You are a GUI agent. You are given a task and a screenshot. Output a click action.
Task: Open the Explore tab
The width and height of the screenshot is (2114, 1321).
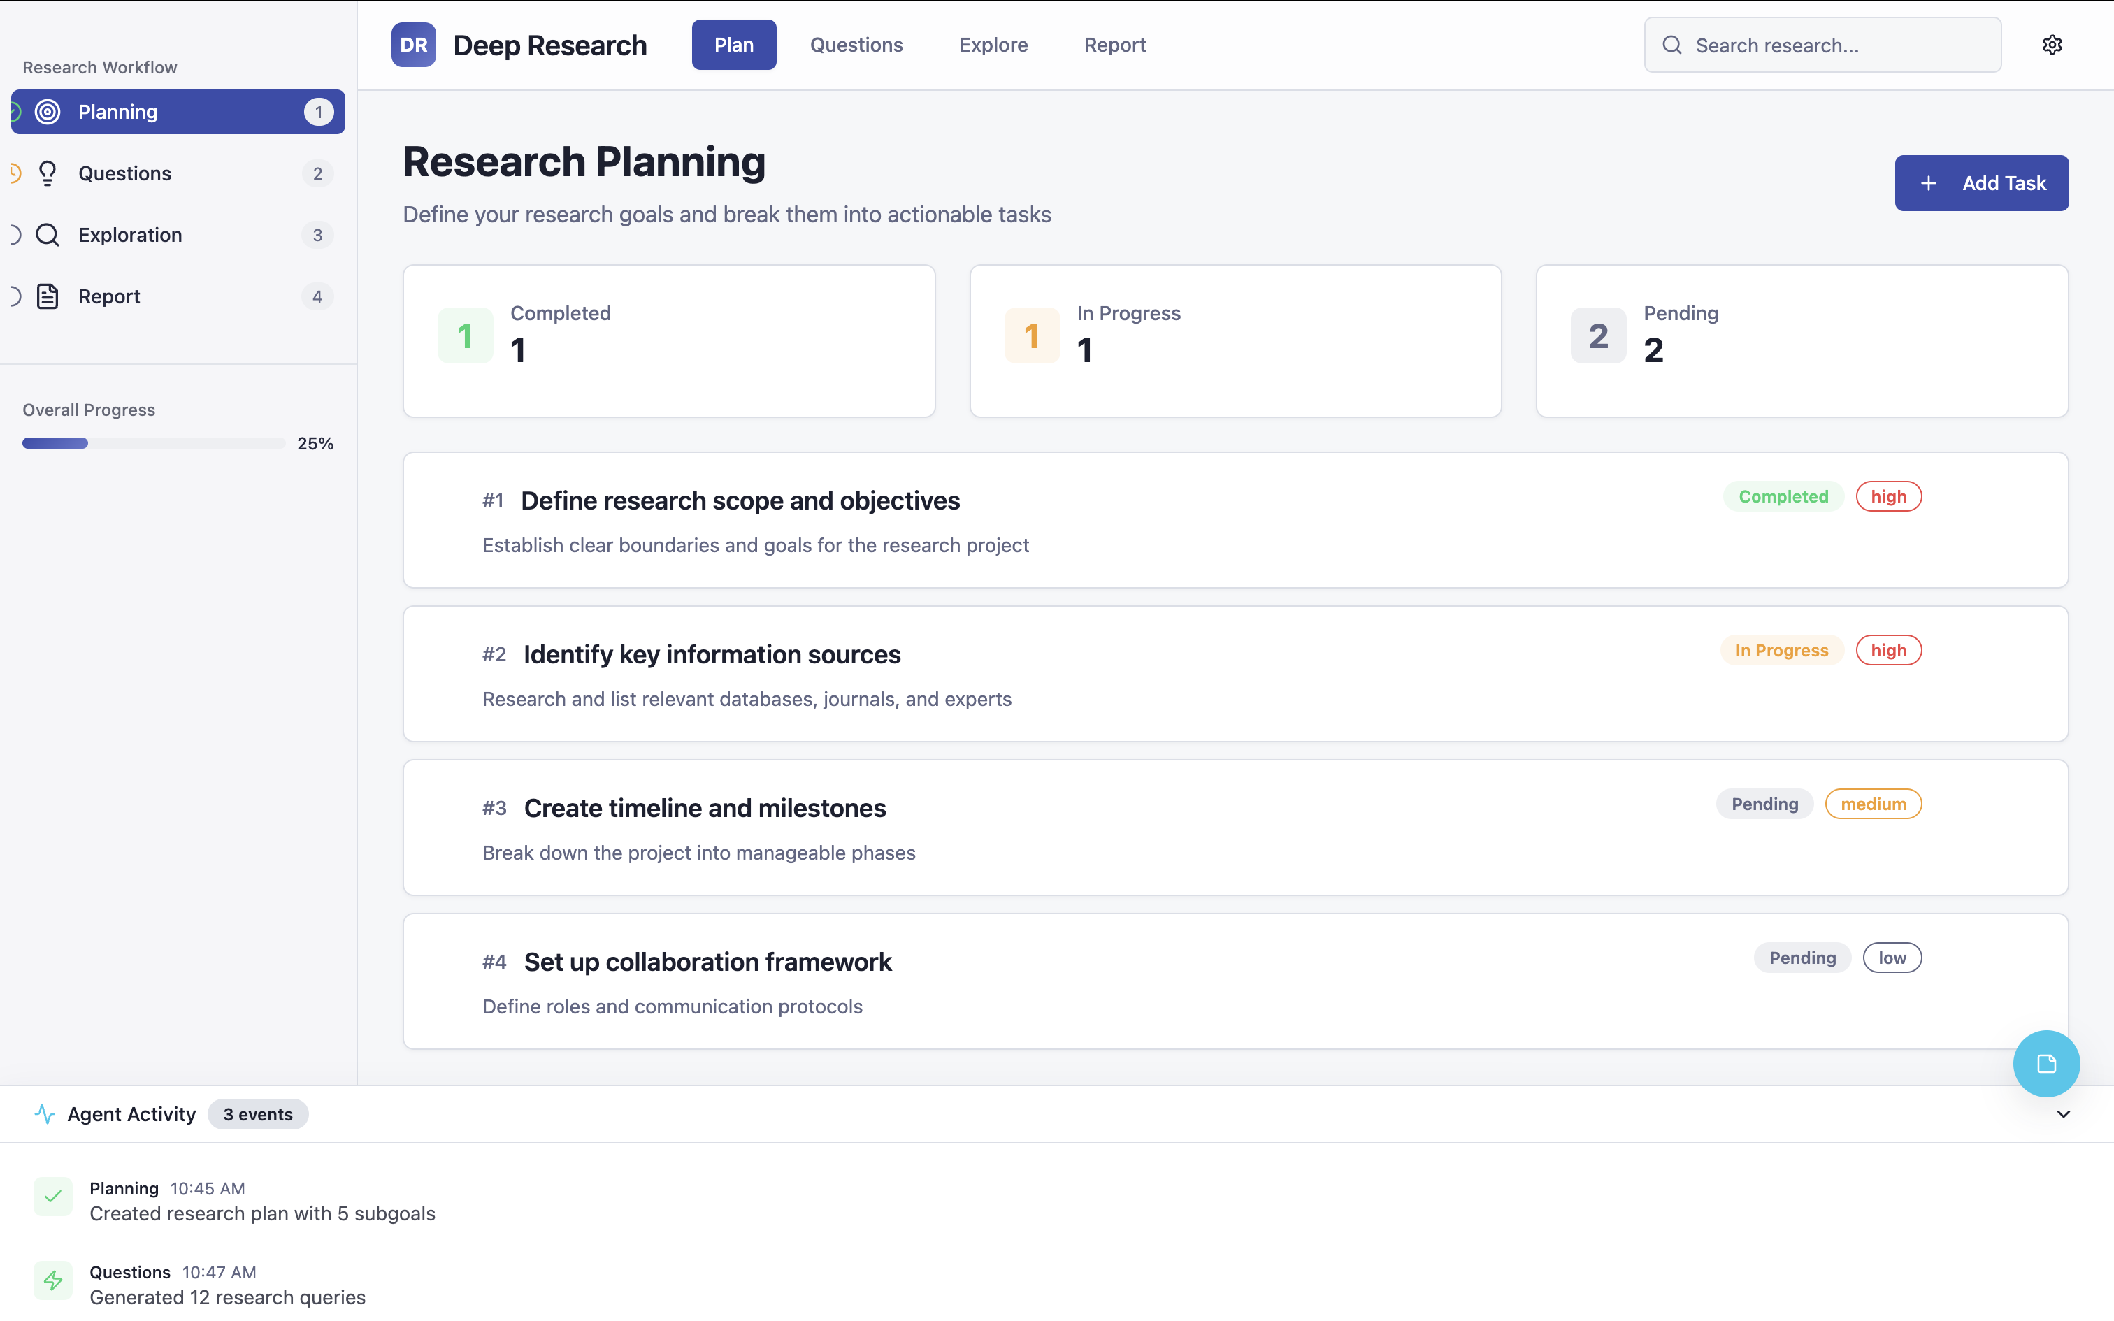[993, 45]
